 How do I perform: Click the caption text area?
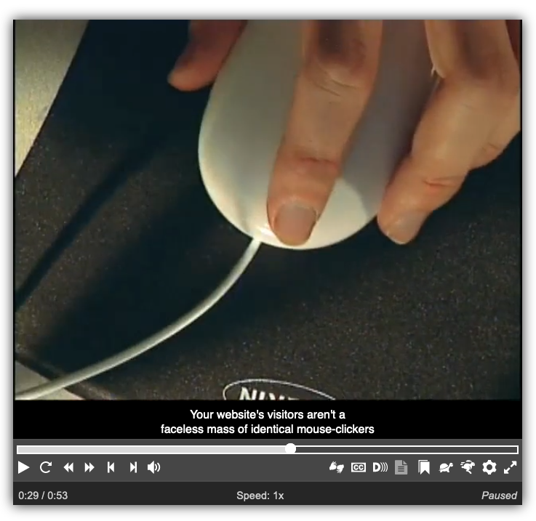[x=268, y=421]
